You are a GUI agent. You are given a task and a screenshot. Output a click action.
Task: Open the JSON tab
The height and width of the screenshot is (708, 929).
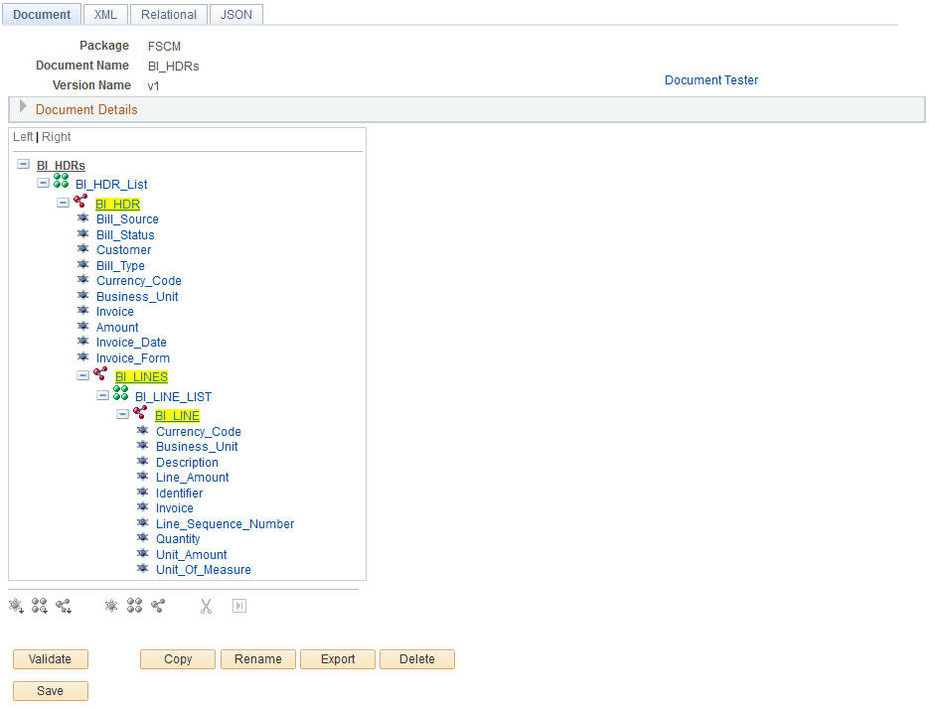click(x=235, y=14)
